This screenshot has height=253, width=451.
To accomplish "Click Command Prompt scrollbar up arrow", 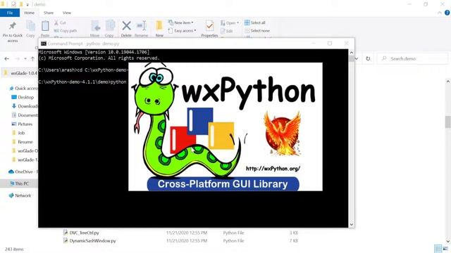I will [351, 53].
